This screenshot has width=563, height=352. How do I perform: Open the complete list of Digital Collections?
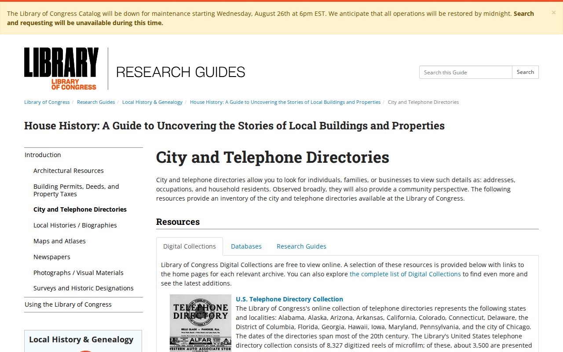coord(405,274)
